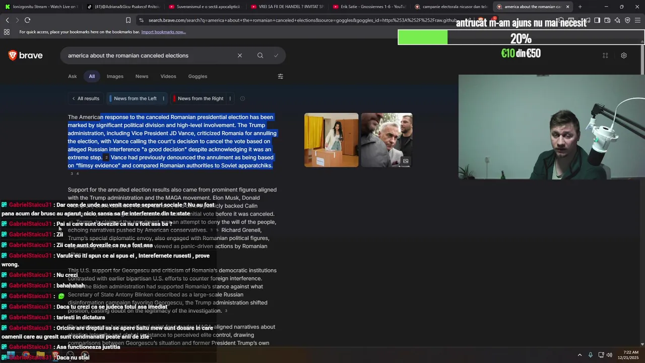Open Brave VPN toolbar icon
This screenshot has width=645, height=363.
coord(627,20)
